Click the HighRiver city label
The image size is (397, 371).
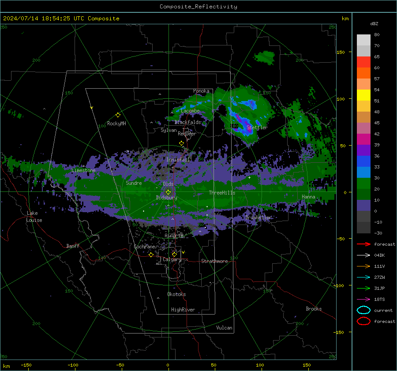click(183, 310)
